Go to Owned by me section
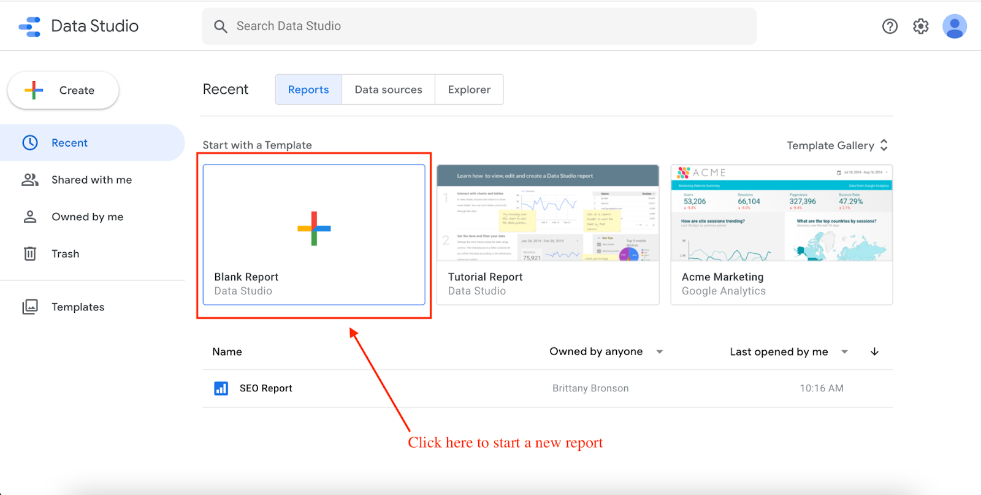The width and height of the screenshot is (981, 495). click(x=87, y=217)
